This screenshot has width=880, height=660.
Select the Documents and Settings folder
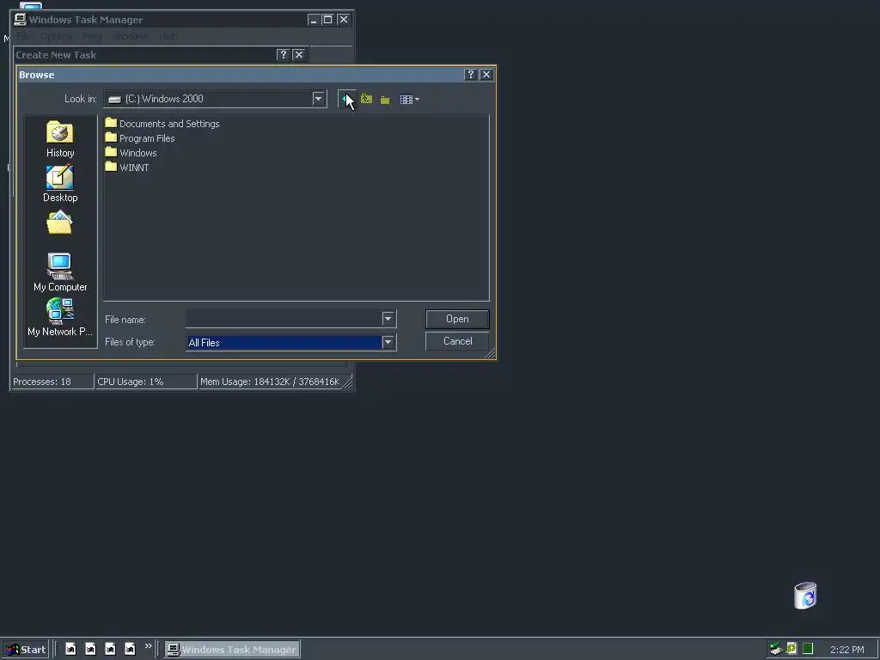(x=162, y=124)
